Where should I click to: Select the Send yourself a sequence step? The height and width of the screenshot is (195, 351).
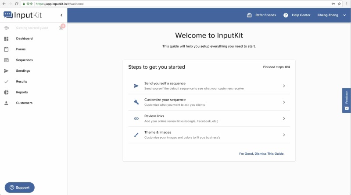pos(209,86)
